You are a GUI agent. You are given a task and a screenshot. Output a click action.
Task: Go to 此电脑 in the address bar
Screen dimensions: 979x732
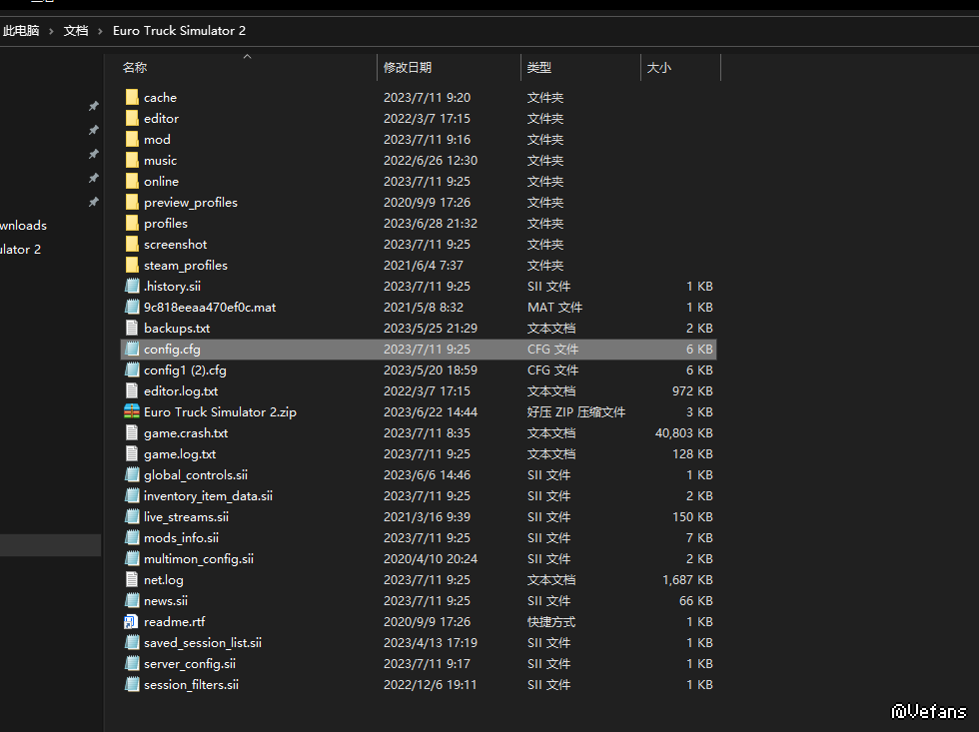pyautogui.click(x=21, y=31)
